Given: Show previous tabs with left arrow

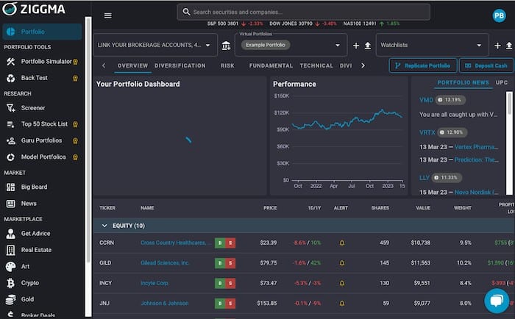Looking at the screenshot, I should pyautogui.click(x=104, y=65).
